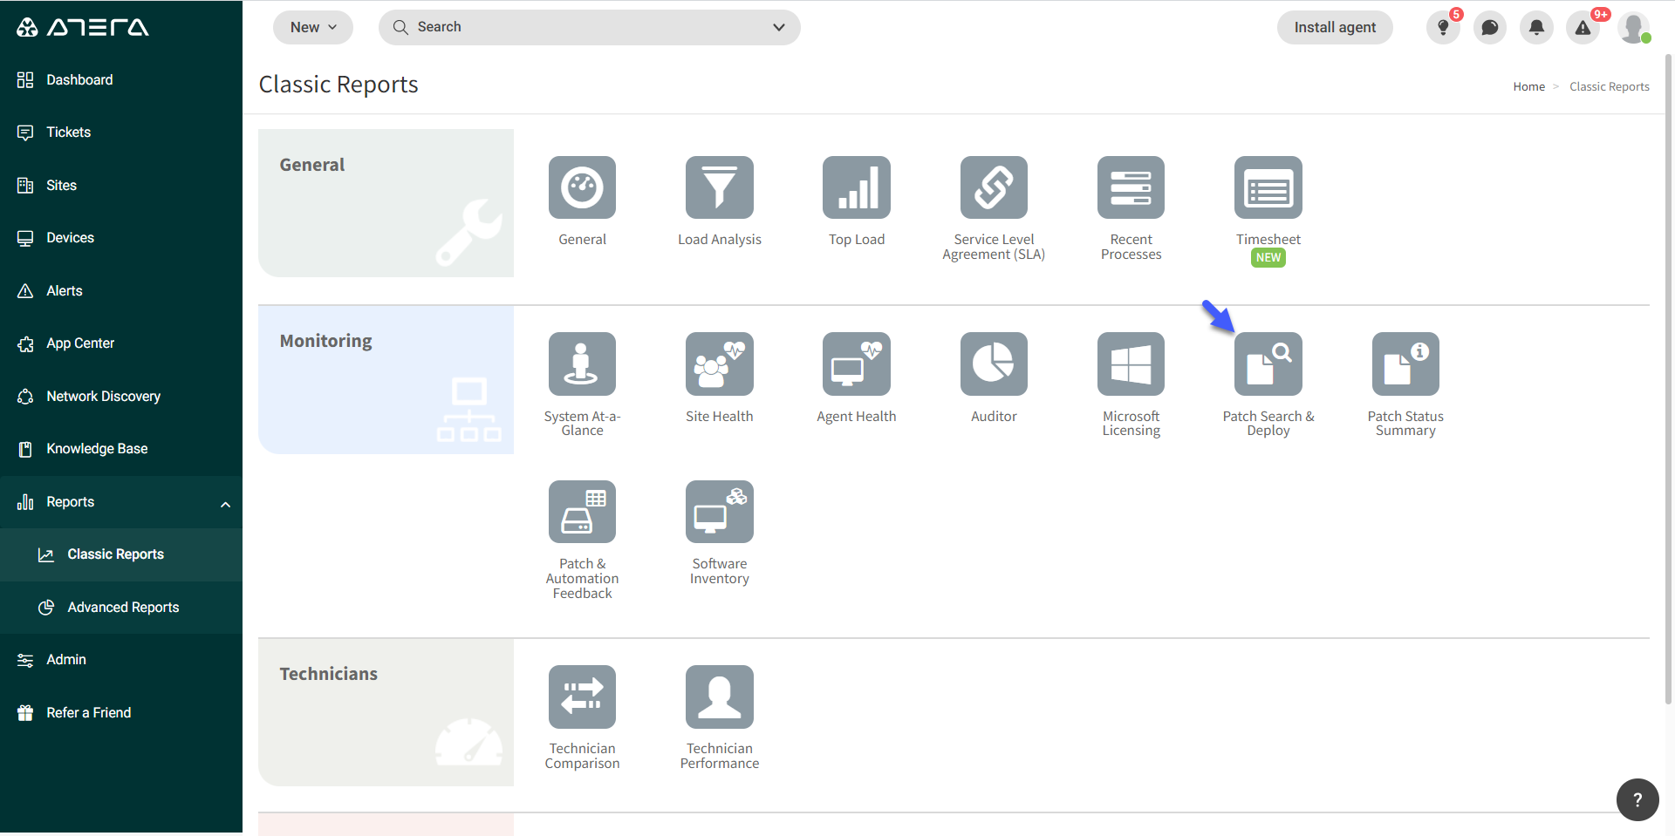The height and width of the screenshot is (836, 1675).
Task: Open the General report icon
Action: [x=582, y=187]
